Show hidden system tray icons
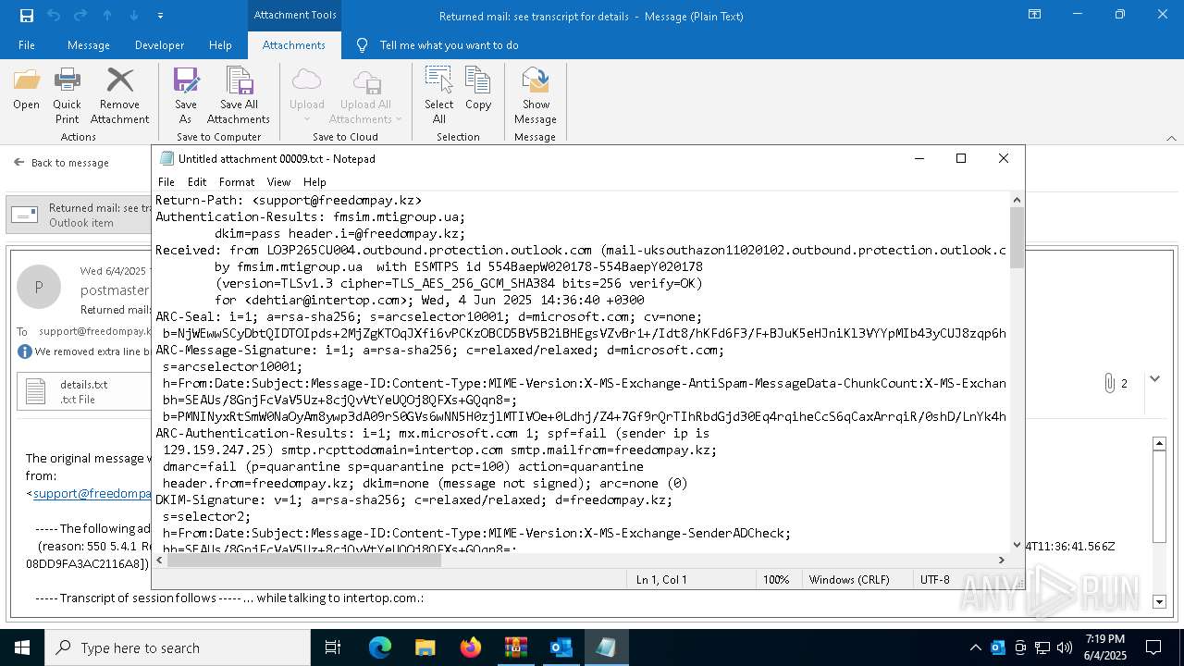This screenshot has height=666, width=1184. 975,647
